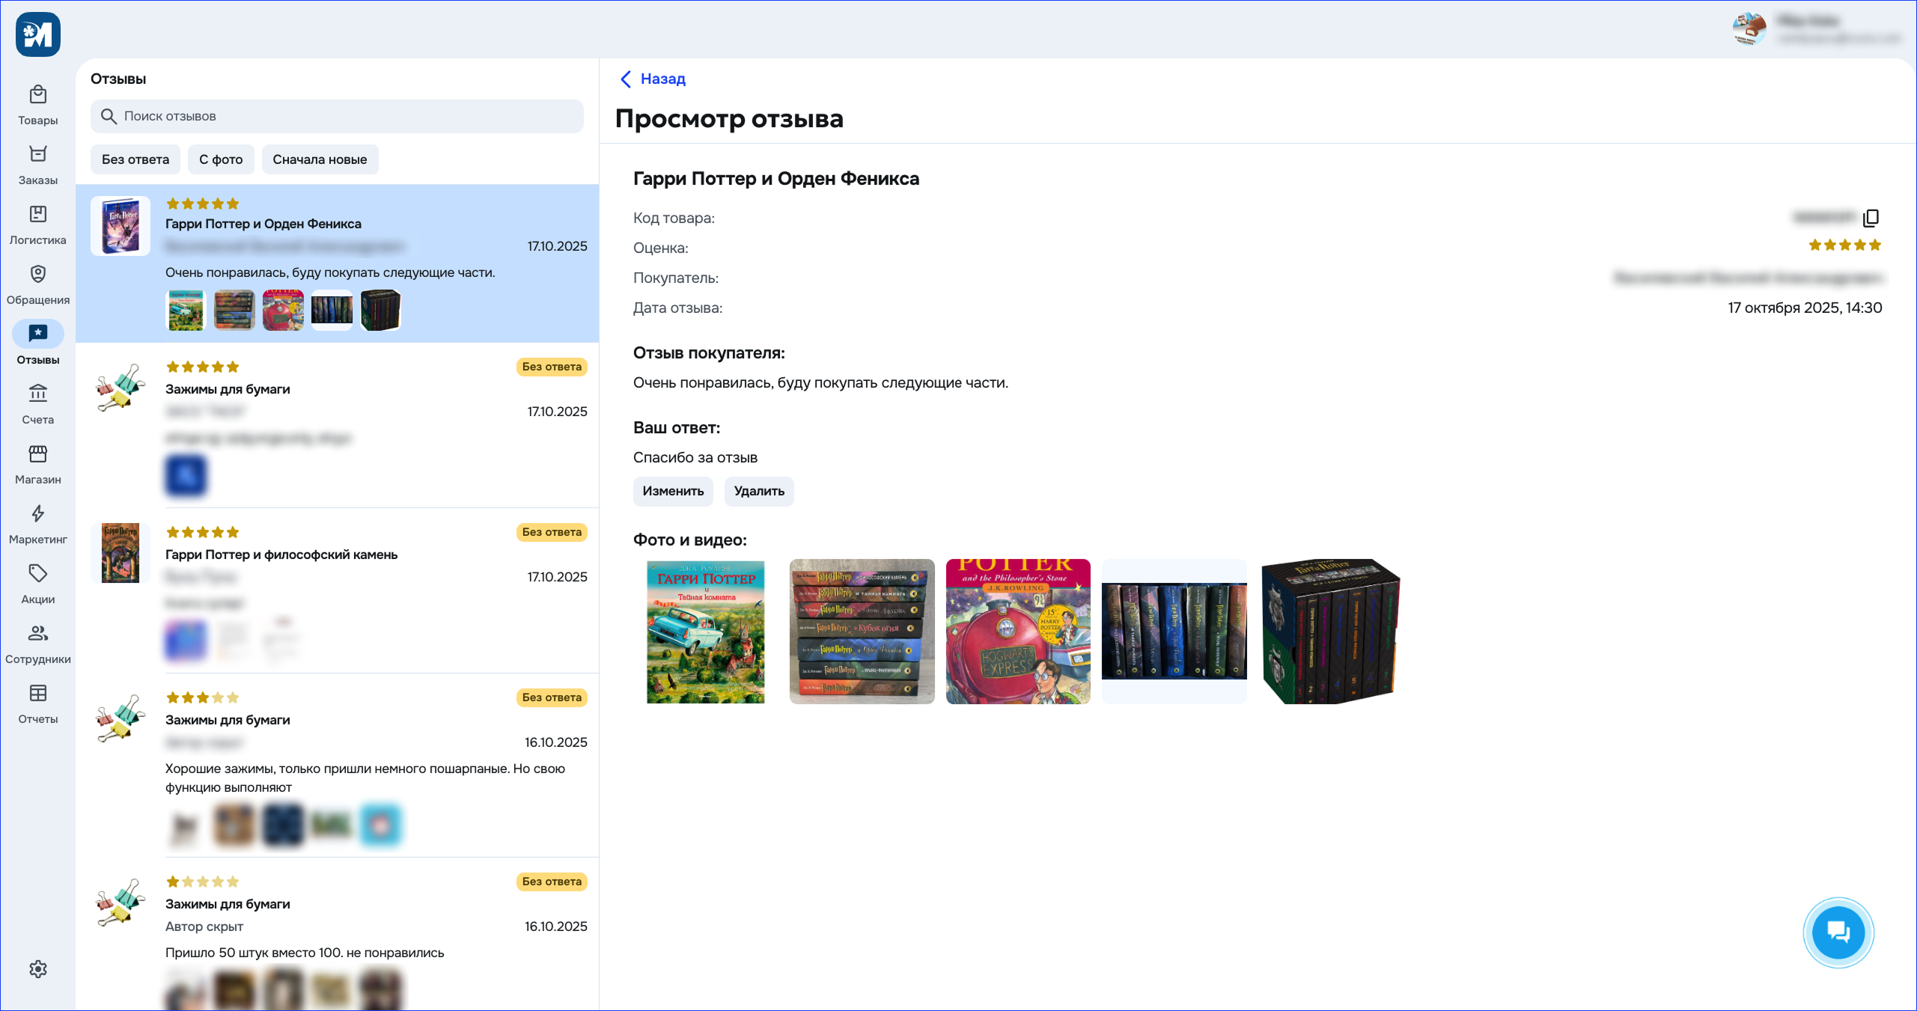Image resolution: width=1917 pixels, height=1011 pixels.
Task: Open the Счета bank icon
Action: pos(38,394)
